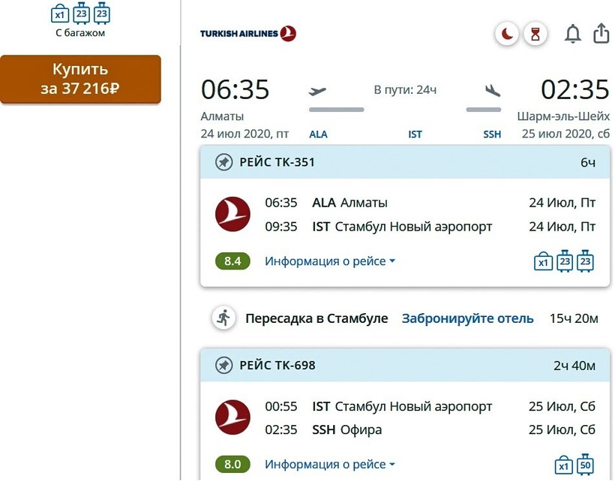The width and height of the screenshot is (615, 482).
Task: Pin flight TK-351 with pin icon
Action: pos(223,162)
